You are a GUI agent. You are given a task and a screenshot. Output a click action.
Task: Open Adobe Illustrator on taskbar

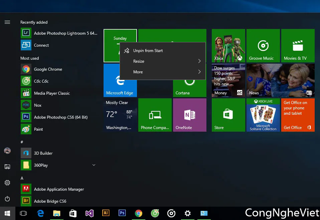(106, 213)
